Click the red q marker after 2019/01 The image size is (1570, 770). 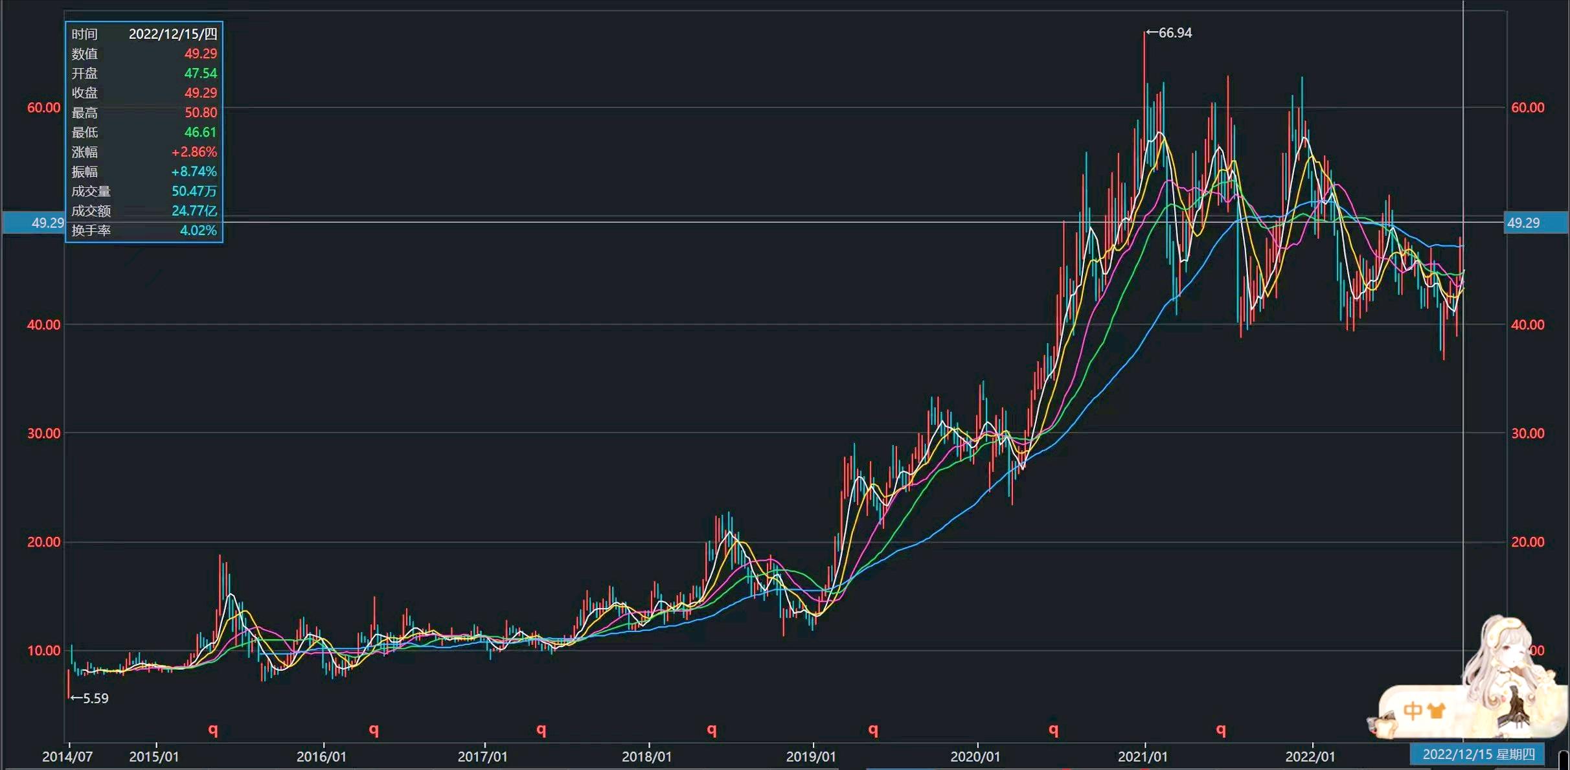873,730
